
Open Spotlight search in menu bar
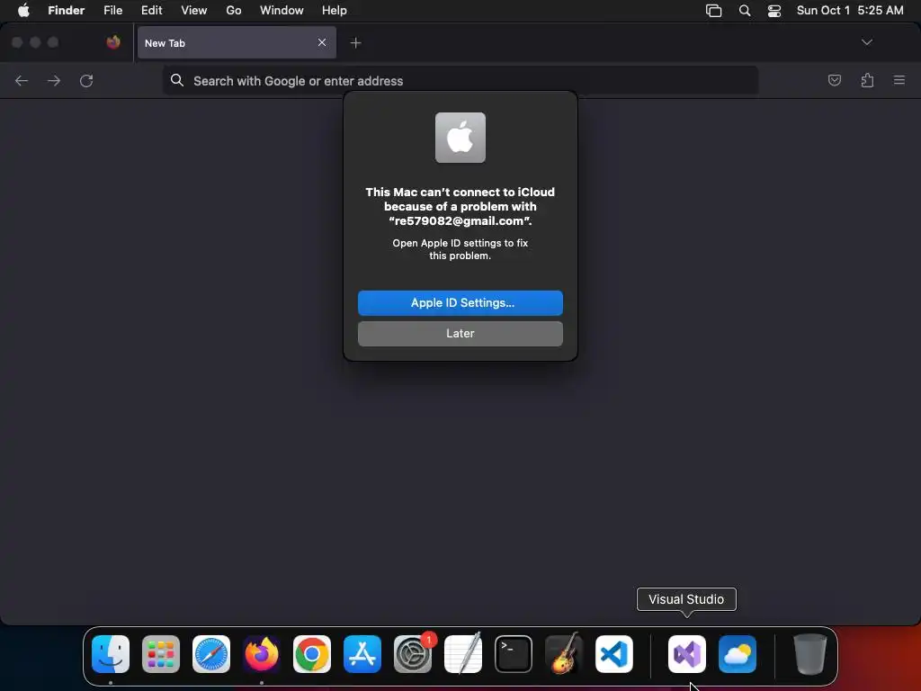click(745, 10)
